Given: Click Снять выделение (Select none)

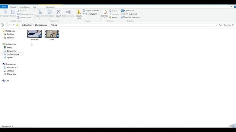Looking at the screenshot, I should pos(129,14).
